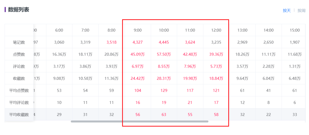Select the 9:00 column header
The height and width of the screenshot is (135, 309).
(138, 30)
